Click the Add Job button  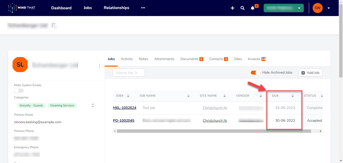[x=310, y=73]
